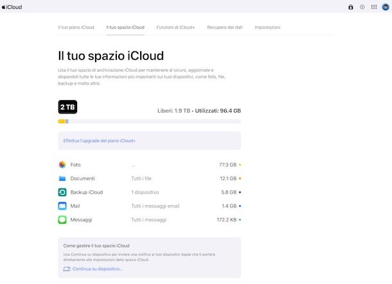Click the Foto app icon
Screen dimensions: 392x284
point(62,165)
